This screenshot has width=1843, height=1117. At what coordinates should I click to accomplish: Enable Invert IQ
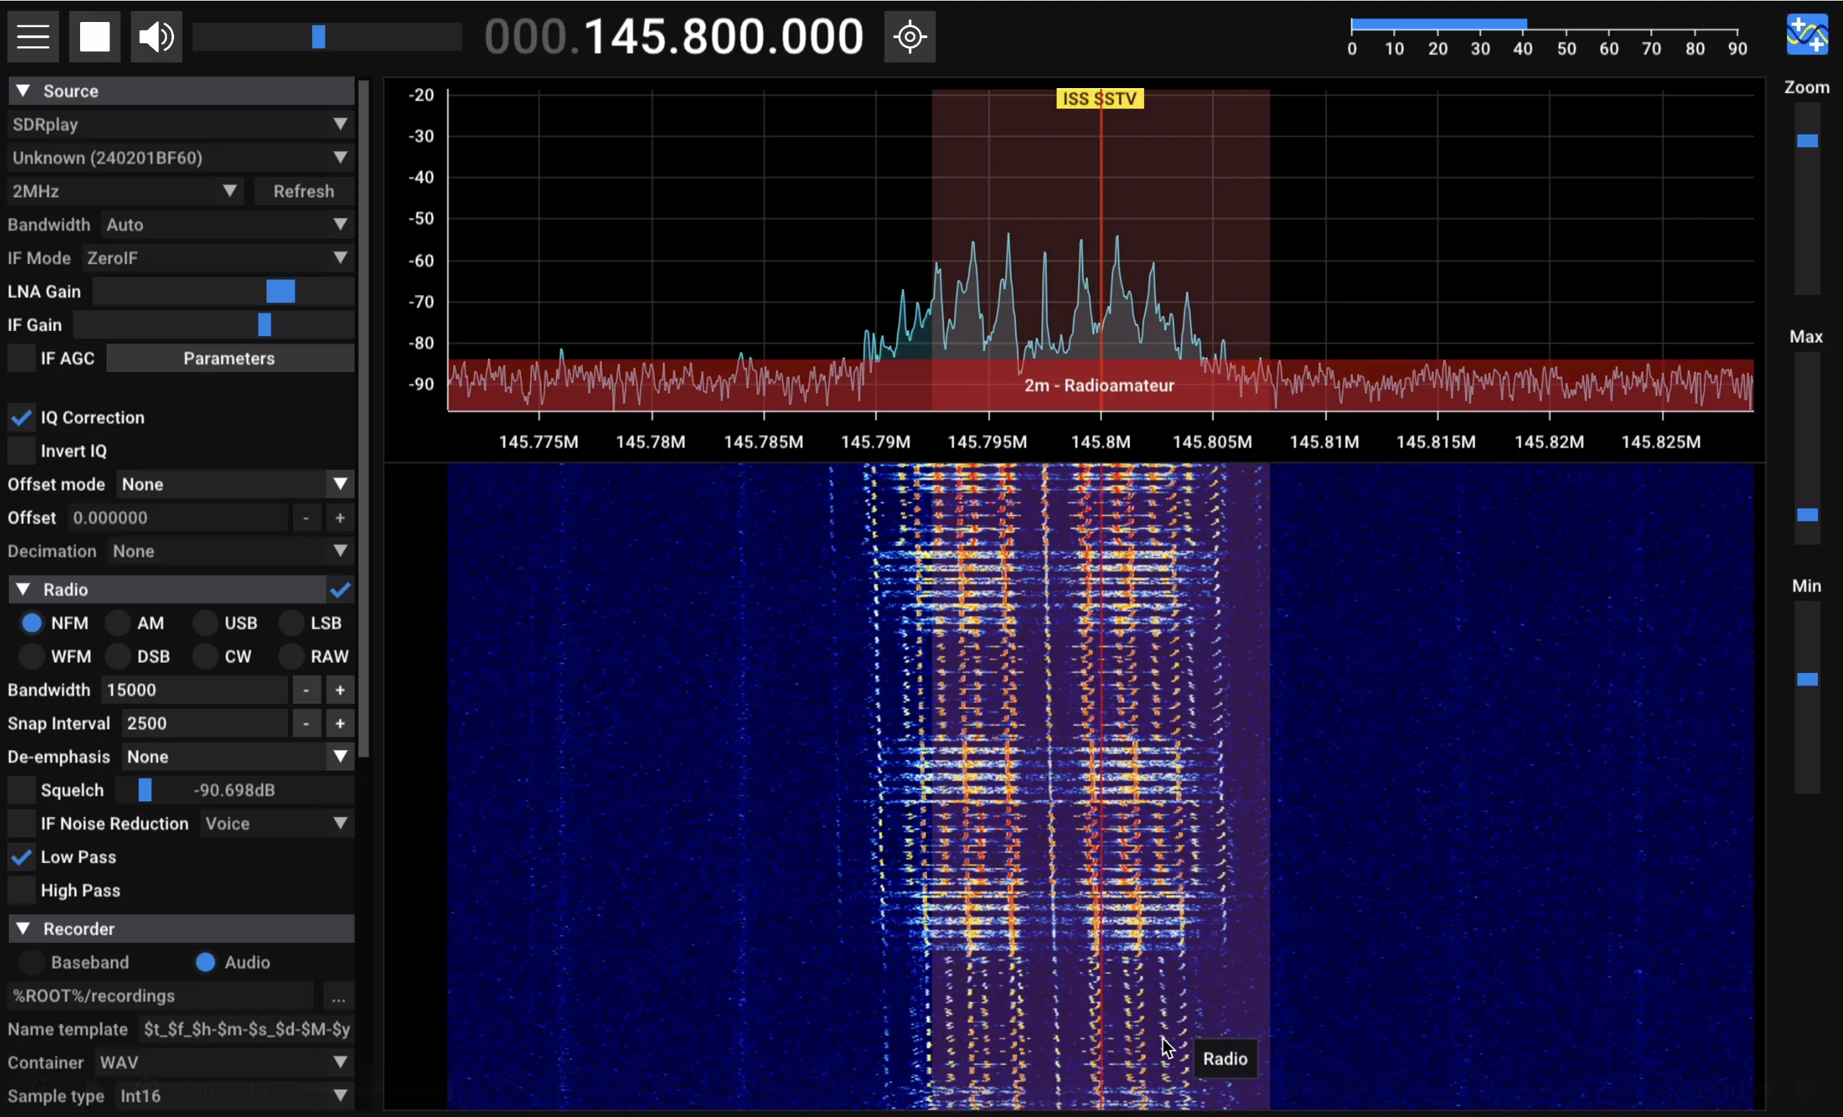tap(21, 451)
